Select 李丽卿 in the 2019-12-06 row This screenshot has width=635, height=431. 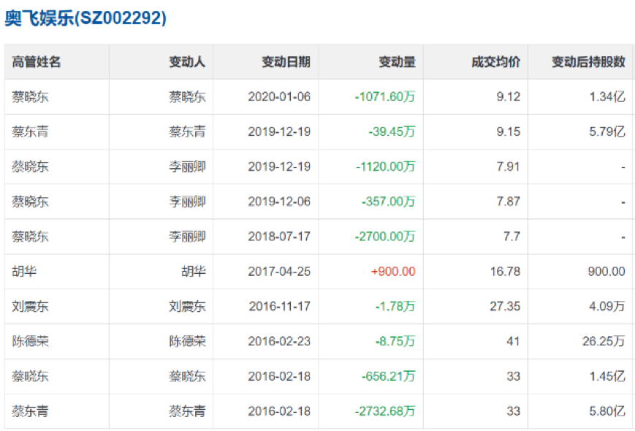pyautogui.click(x=187, y=202)
